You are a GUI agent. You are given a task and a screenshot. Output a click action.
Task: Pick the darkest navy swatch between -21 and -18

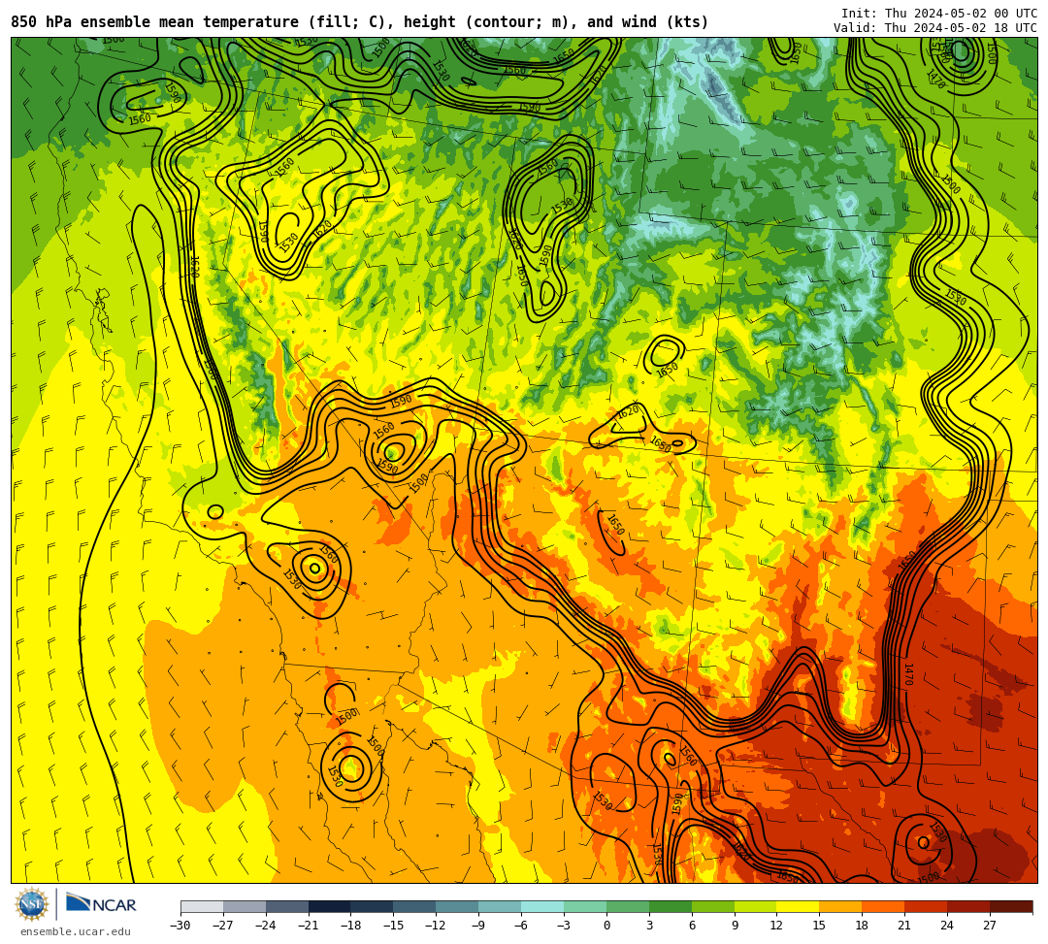coord(330,906)
